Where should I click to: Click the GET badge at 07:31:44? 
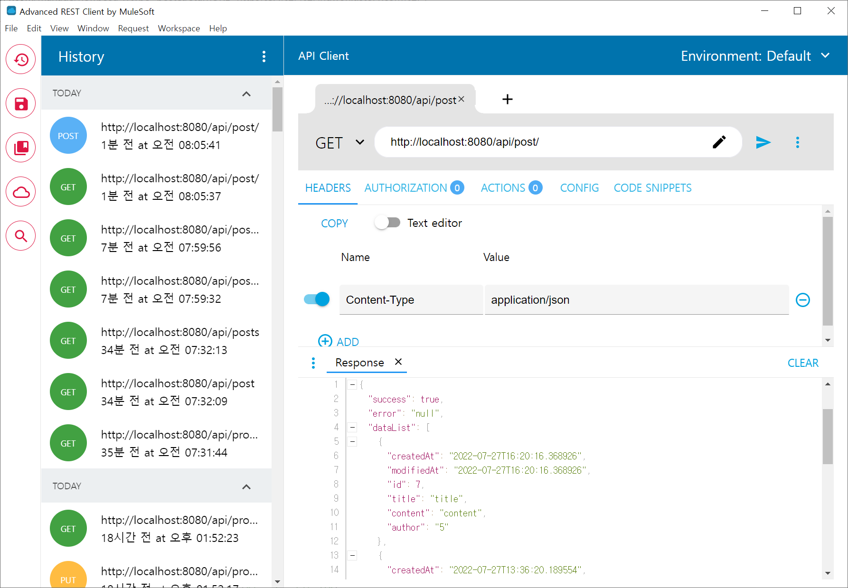(68, 443)
